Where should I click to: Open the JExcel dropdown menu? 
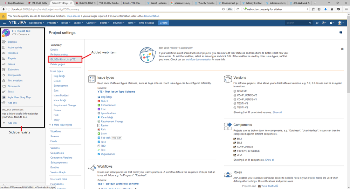[x=78, y=23]
